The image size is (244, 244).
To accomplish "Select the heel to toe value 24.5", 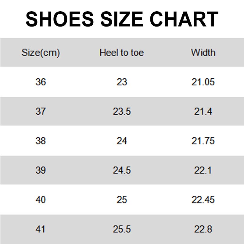I will pyautogui.click(x=122, y=170).
